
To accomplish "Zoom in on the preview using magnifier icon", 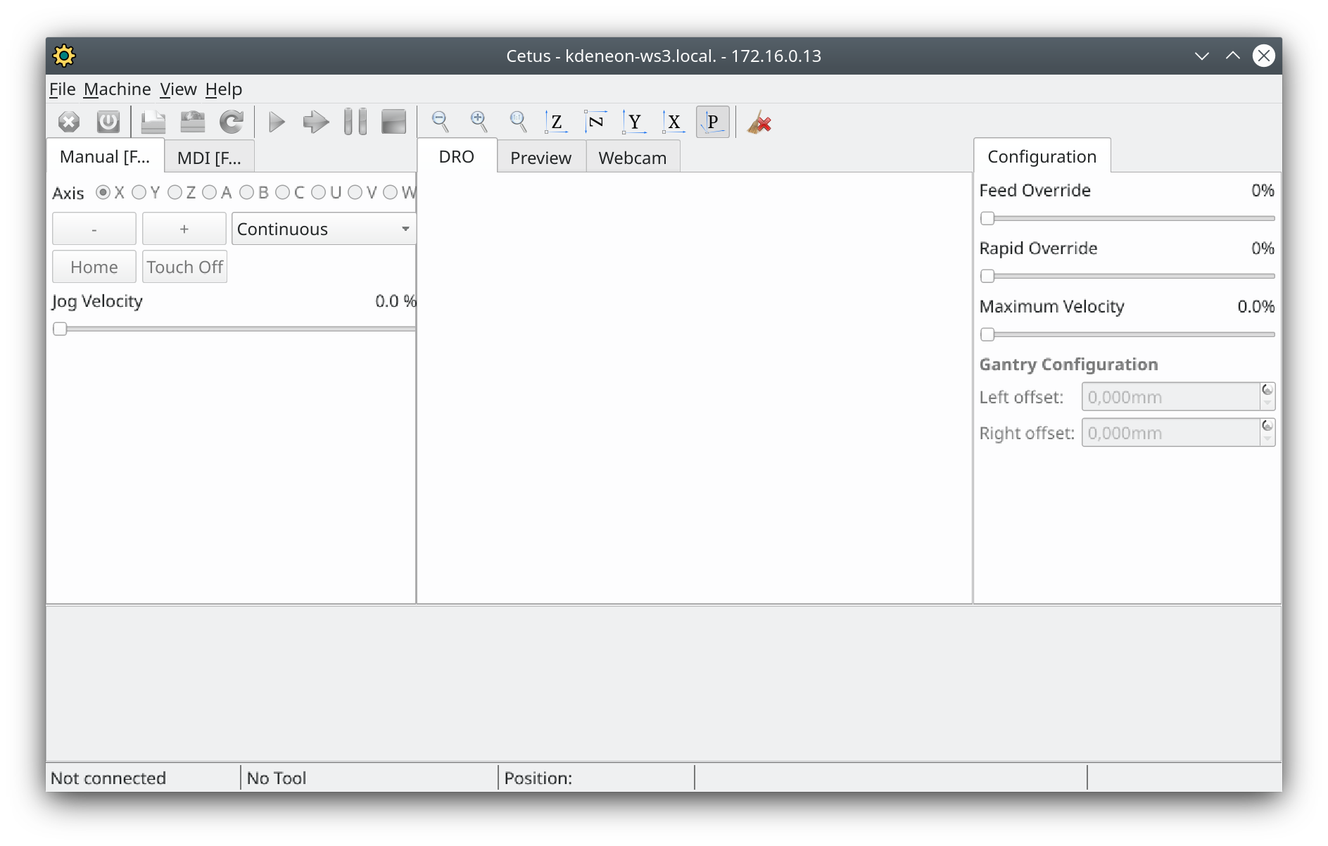I will point(479,121).
